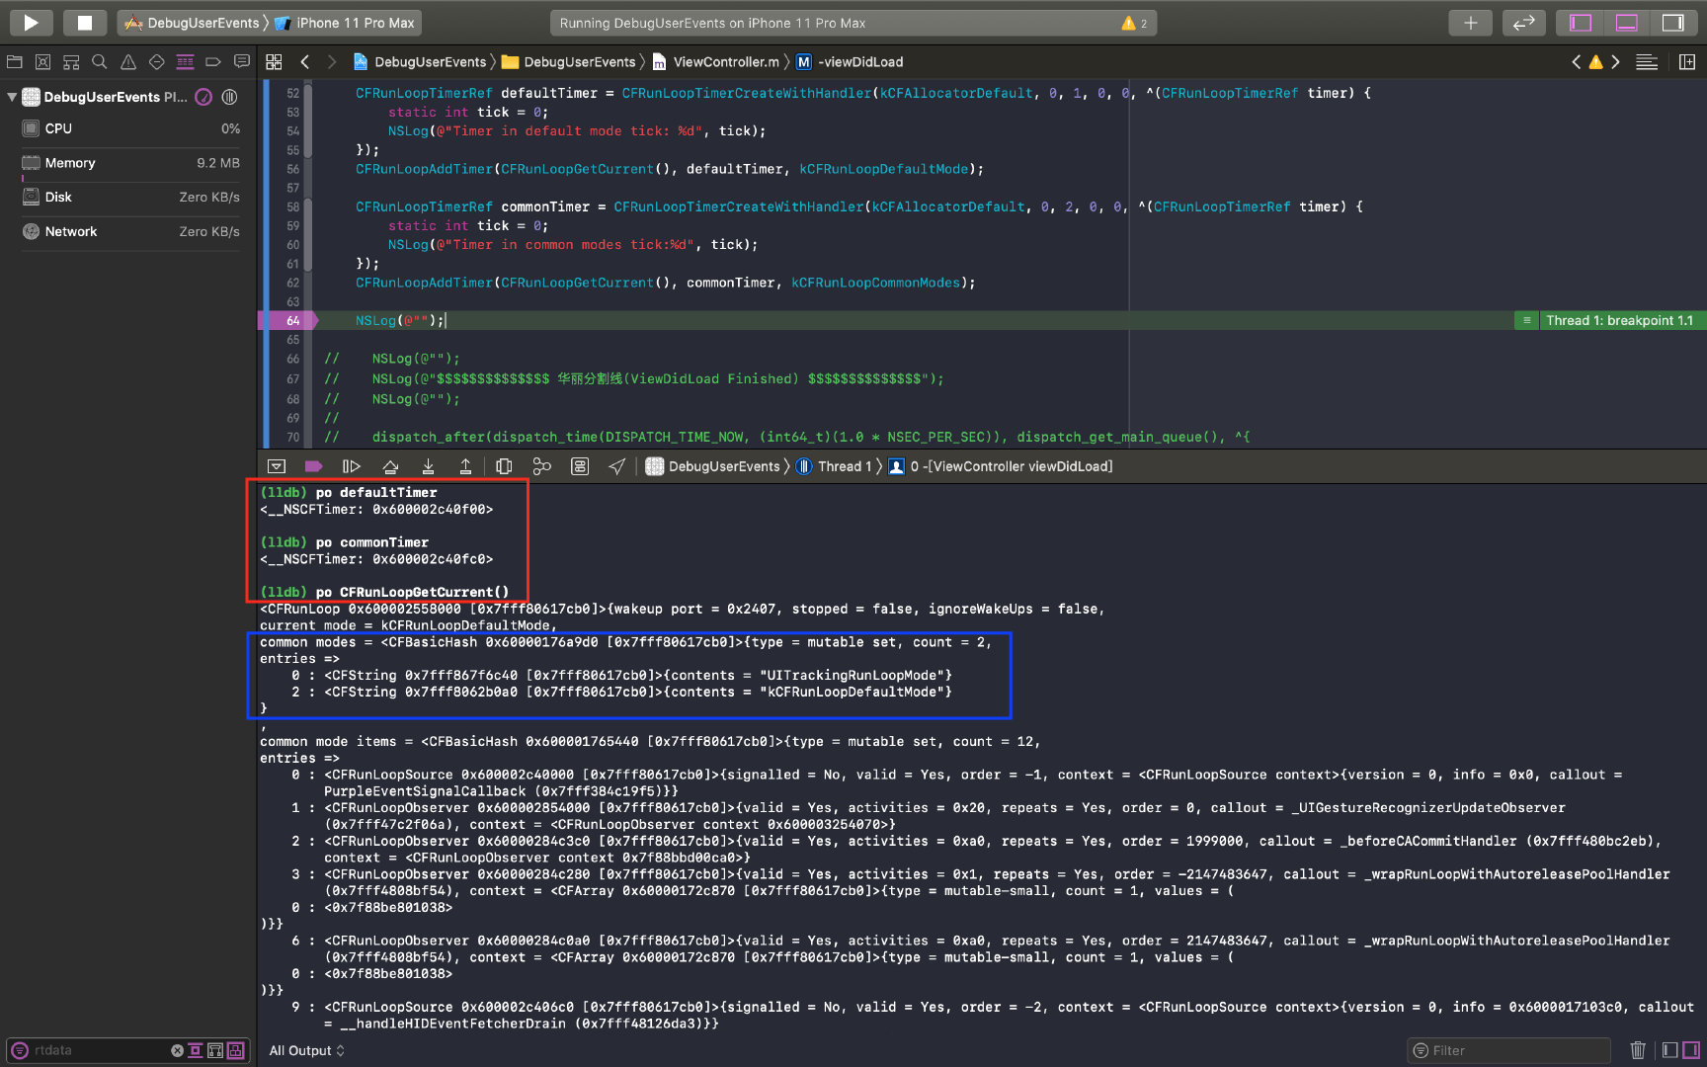1707x1067 pixels.
Task: Click ViewController.m in jump bar
Action: tap(715, 61)
